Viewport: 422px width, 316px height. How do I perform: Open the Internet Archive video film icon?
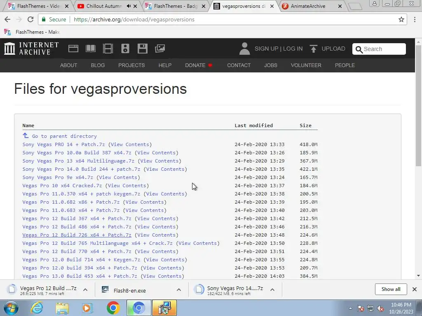point(108,49)
